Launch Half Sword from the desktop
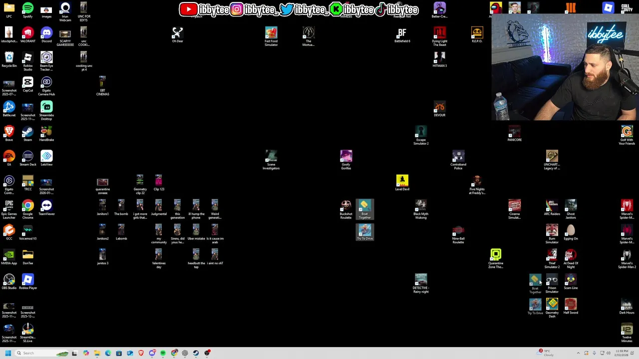This screenshot has width=639, height=359. 571,306
